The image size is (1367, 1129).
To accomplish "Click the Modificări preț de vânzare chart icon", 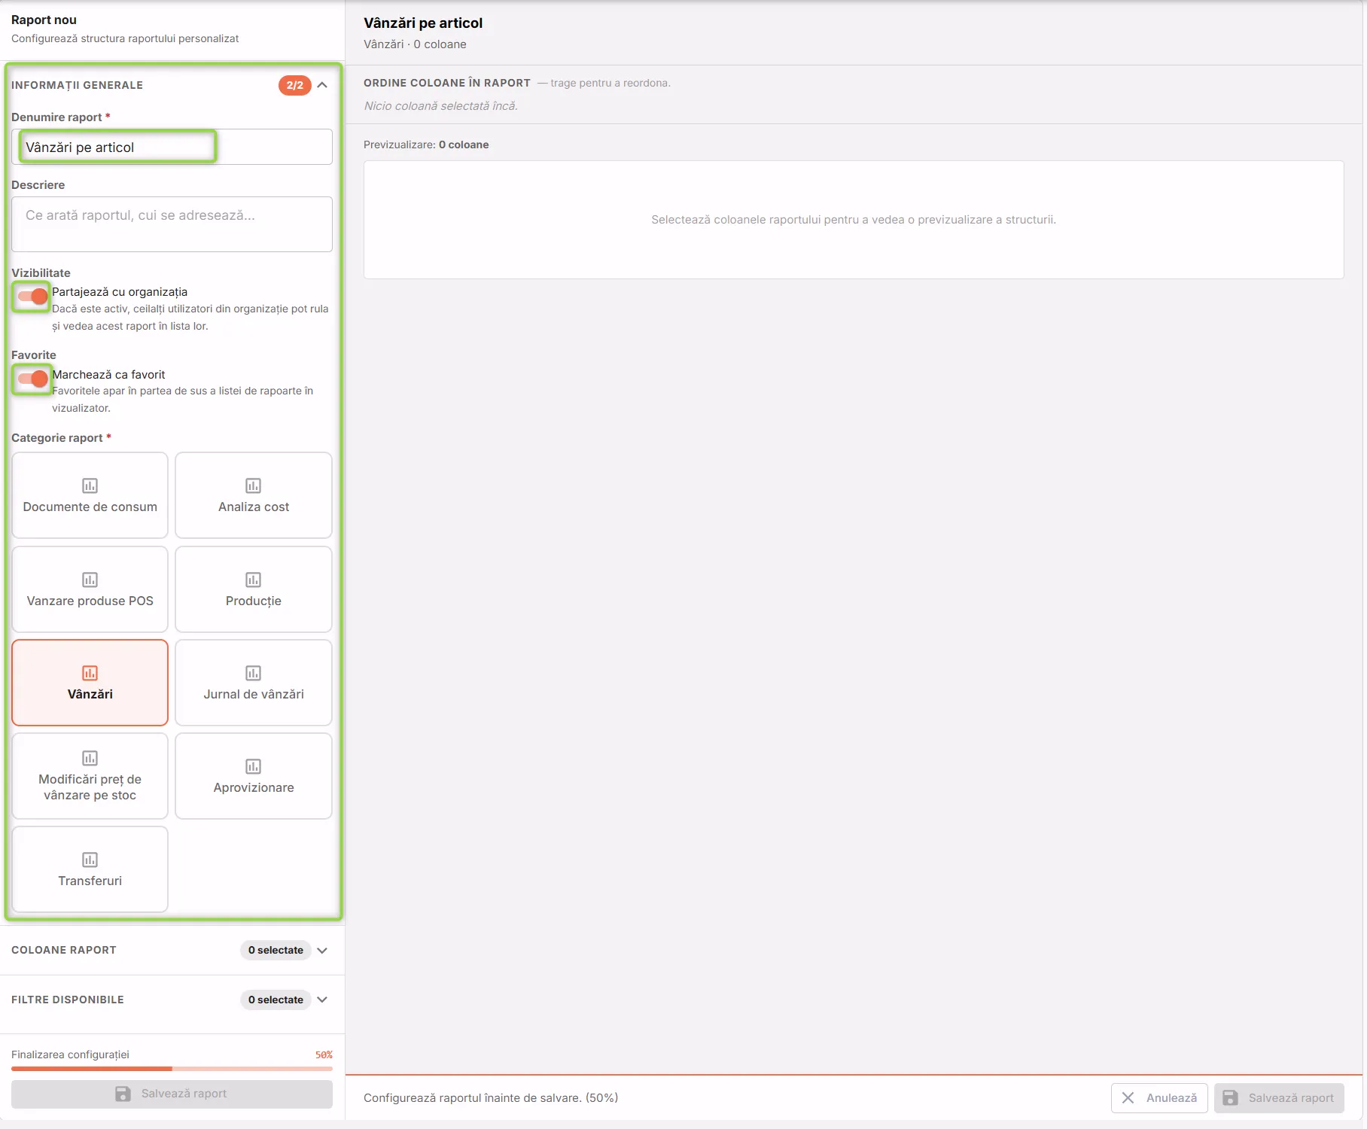I will [90, 758].
